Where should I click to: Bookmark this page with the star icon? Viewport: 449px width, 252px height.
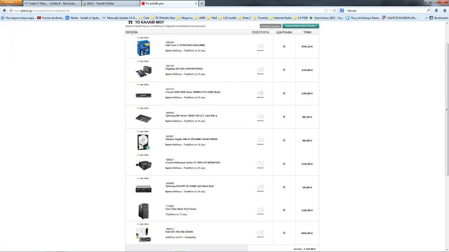(326, 10)
